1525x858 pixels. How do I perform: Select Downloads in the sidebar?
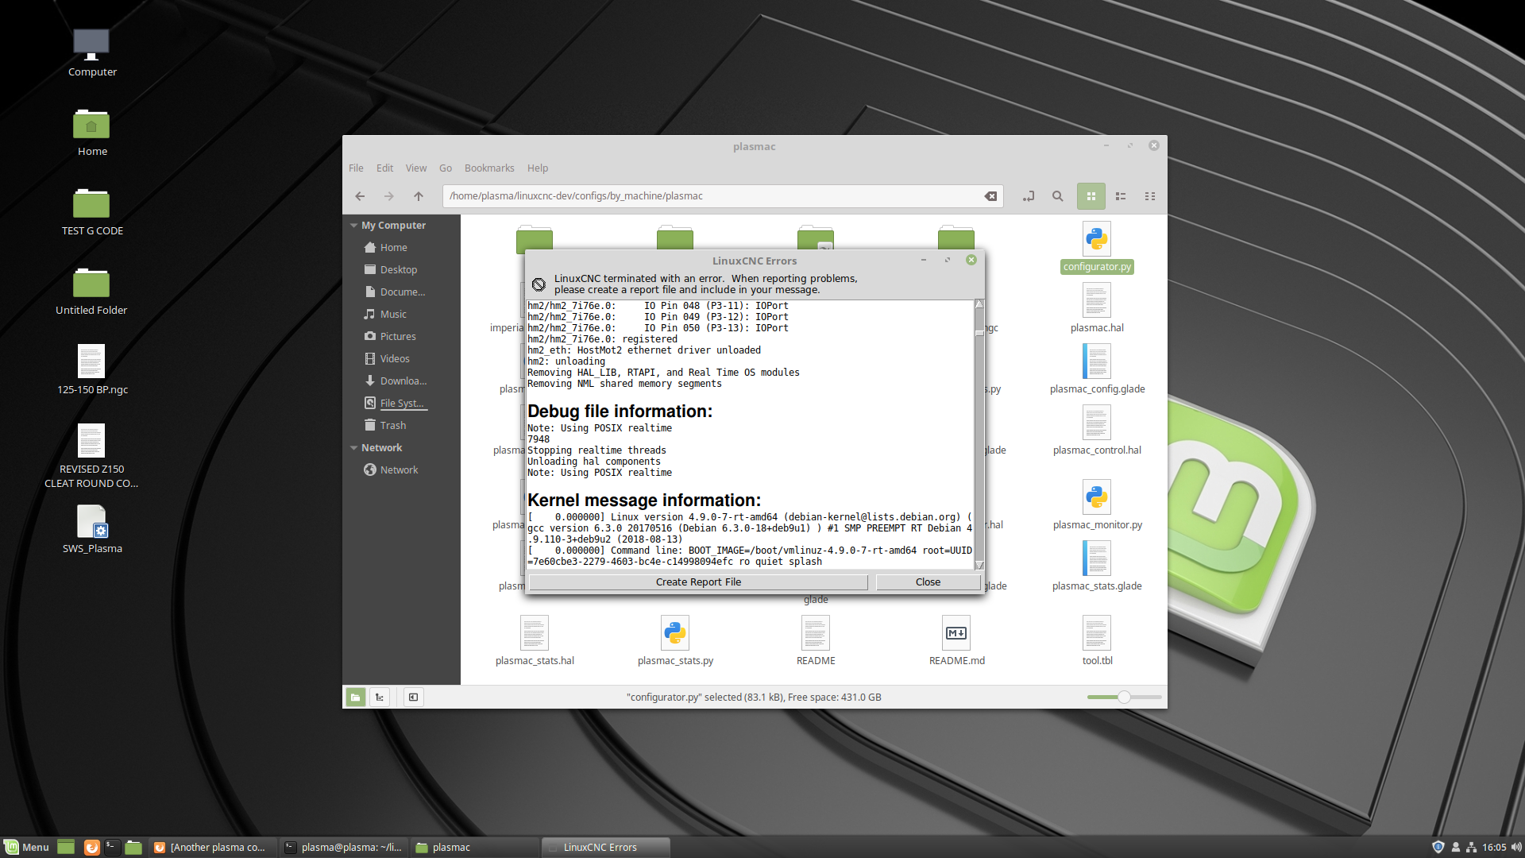tap(403, 381)
